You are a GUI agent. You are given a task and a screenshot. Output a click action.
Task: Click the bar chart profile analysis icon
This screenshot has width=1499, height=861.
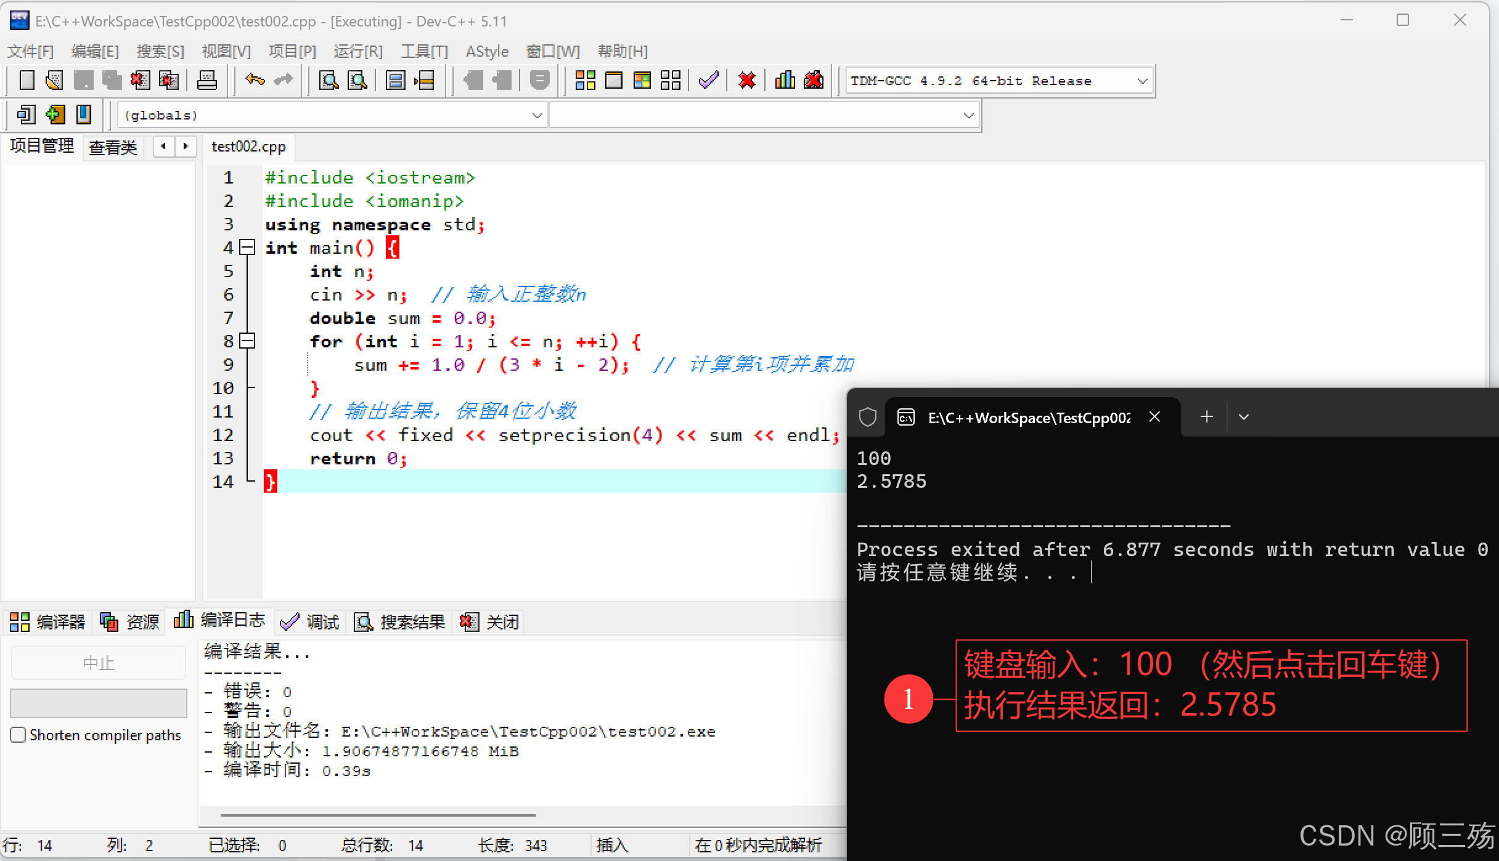785,81
